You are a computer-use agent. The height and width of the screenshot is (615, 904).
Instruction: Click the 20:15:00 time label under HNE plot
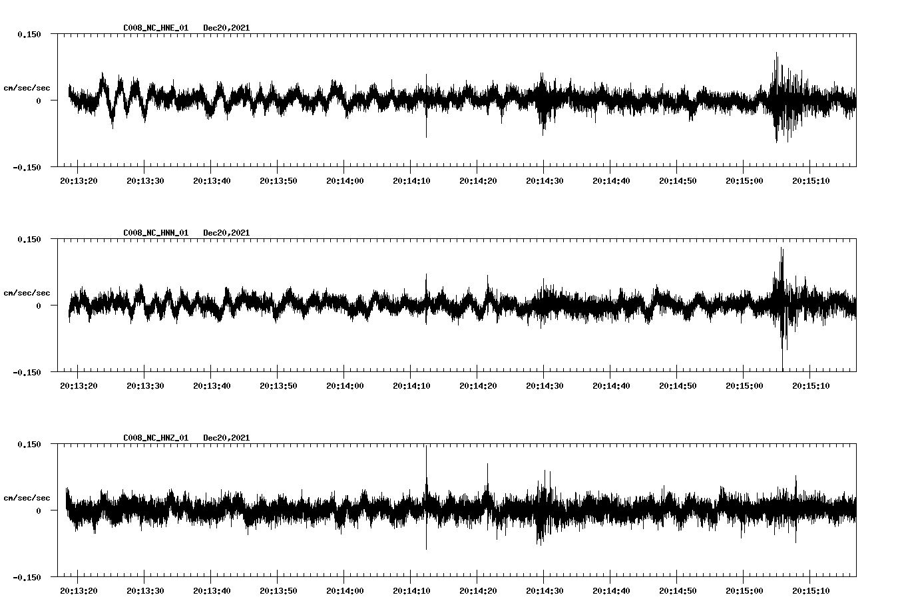pos(744,181)
